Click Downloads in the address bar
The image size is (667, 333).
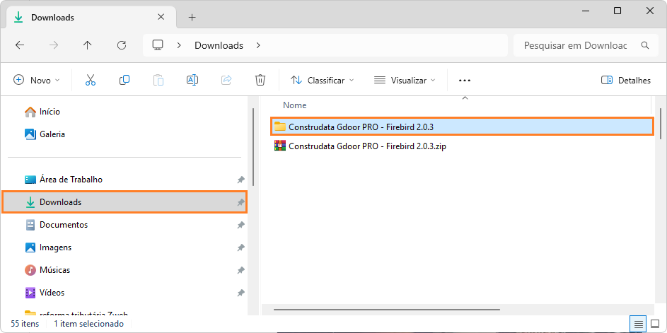[219, 45]
